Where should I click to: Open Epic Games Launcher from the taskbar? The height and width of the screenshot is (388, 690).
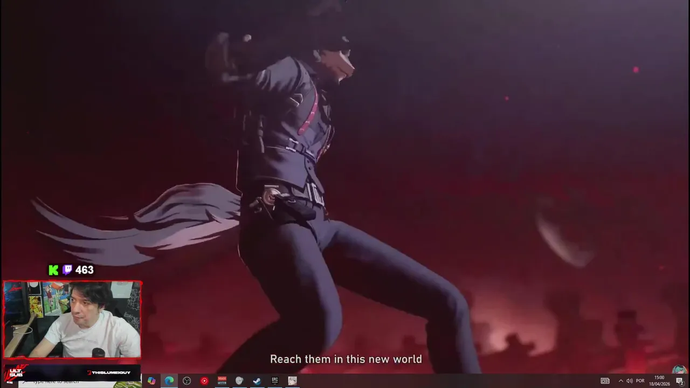[274, 380]
